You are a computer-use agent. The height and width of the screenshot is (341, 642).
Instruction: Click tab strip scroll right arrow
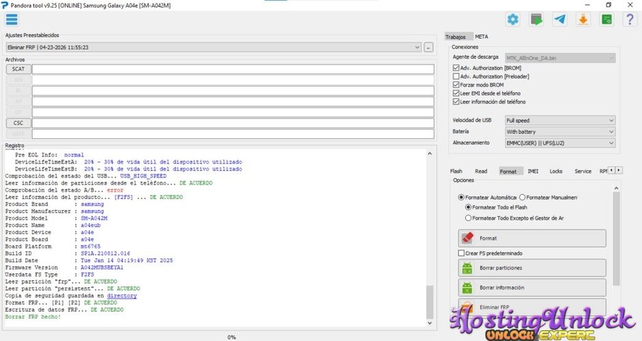coord(619,170)
